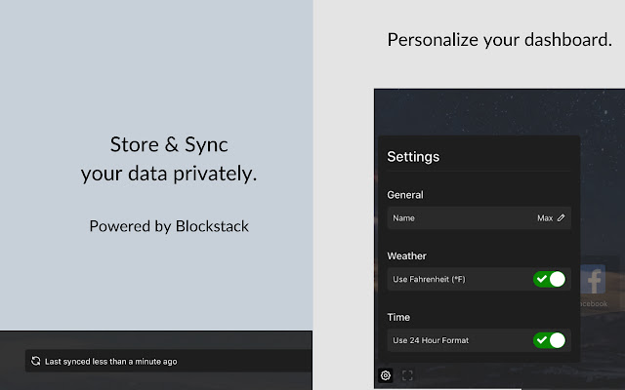The width and height of the screenshot is (625, 390).
Task: Select the Time section label
Action: pyautogui.click(x=398, y=317)
